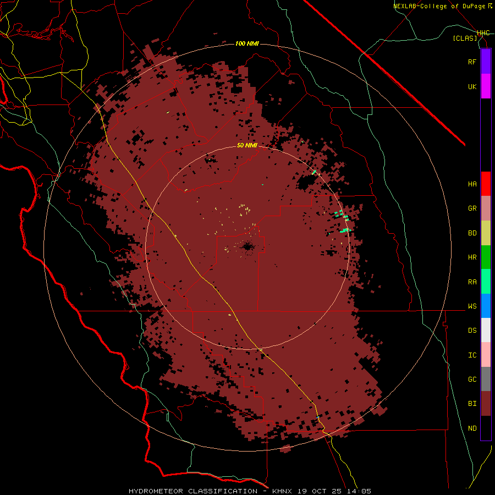The height and width of the screenshot is (495, 495).
Task: Click the 19 OCT 25 date text
Action: coord(321,491)
